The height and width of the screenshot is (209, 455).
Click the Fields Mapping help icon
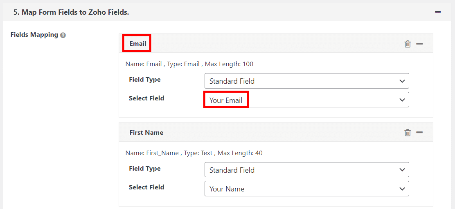click(63, 36)
